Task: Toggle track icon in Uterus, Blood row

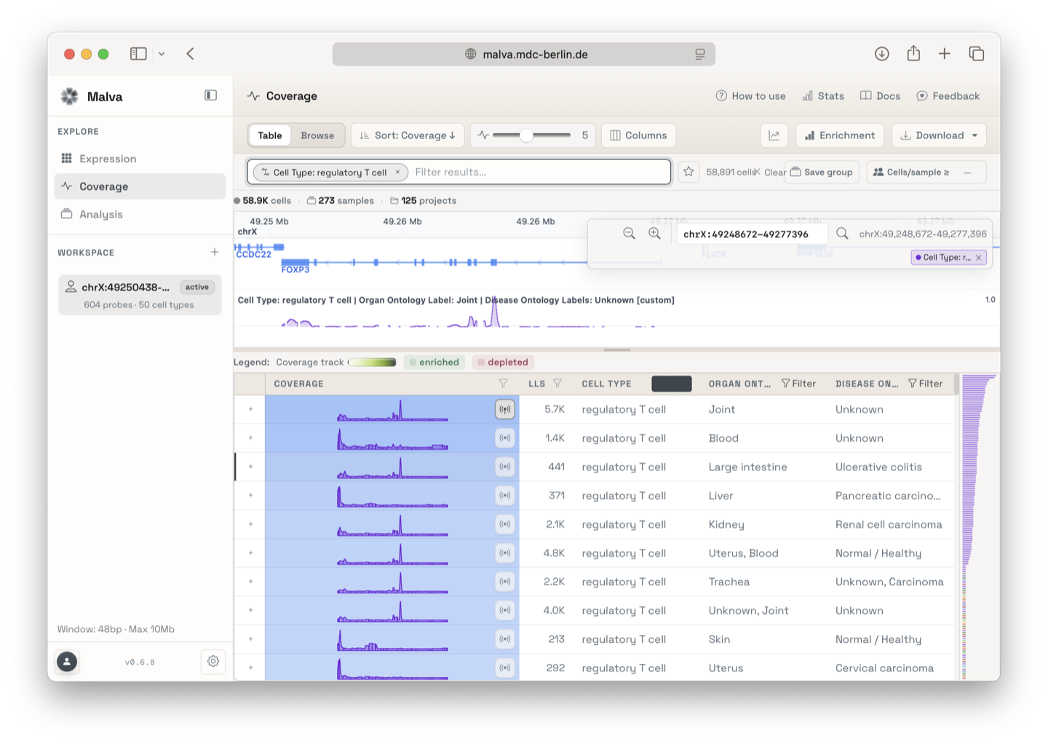Action: click(504, 553)
